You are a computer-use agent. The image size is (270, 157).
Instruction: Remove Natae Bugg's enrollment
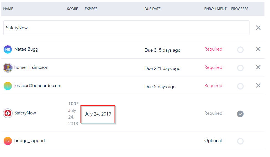point(258,49)
